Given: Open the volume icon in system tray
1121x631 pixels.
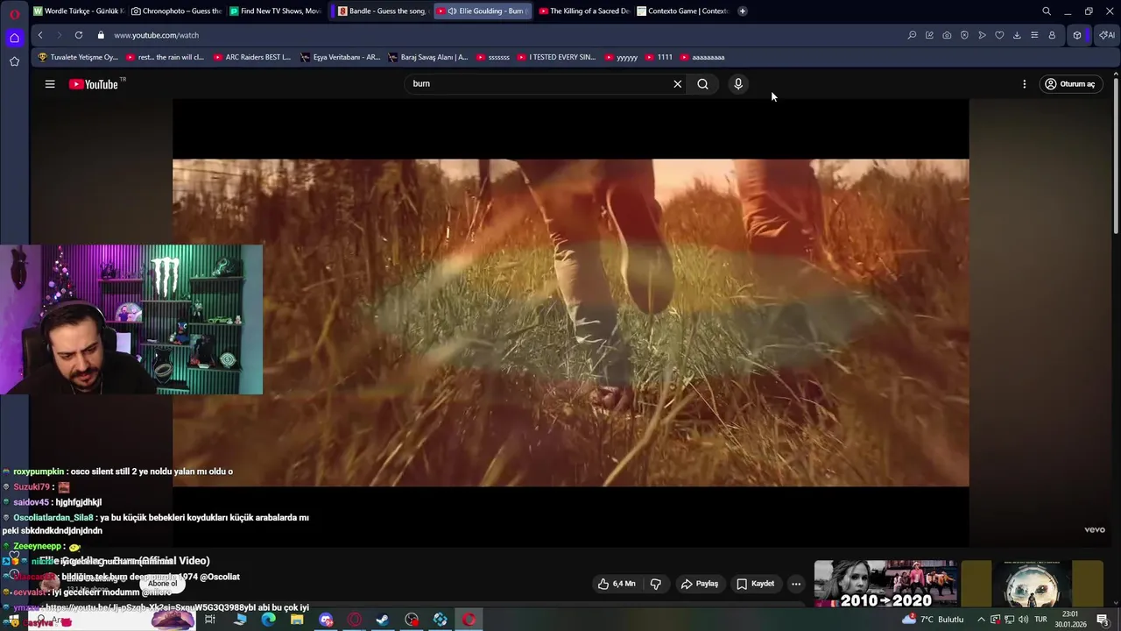Looking at the screenshot, I should pyautogui.click(x=1023, y=620).
